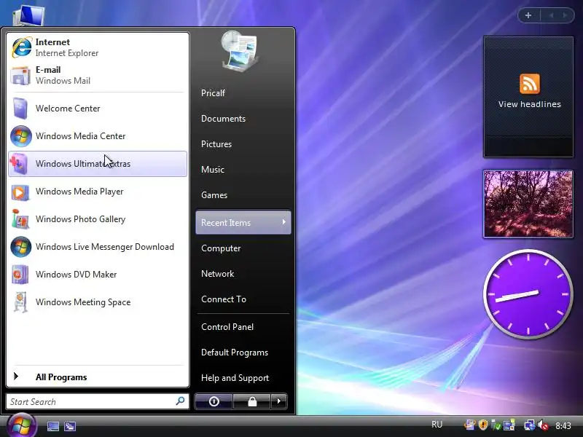Open Windows Live Messenger Download icon
The width and height of the screenshot is (583, 437).
pyautogui.click(x=21, y=247)
